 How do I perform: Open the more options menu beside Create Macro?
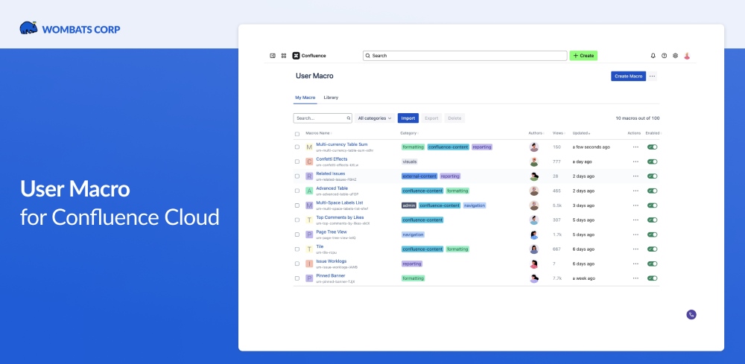653,76
